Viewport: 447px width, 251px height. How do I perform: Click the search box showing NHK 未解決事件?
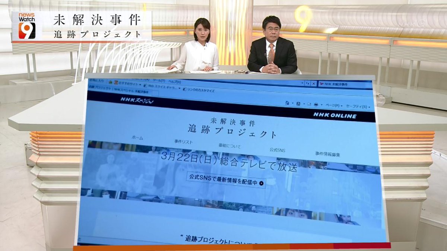tap(345, 85)
